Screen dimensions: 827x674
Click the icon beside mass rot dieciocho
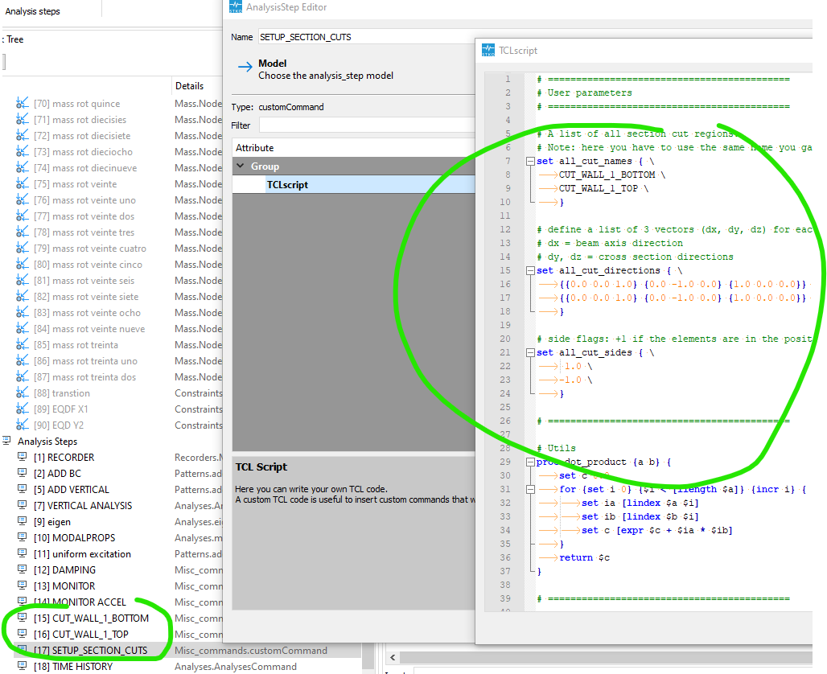coord(23,151)
